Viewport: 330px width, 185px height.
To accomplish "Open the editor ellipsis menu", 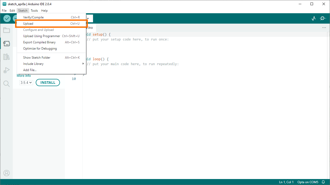I will [x=324, y=28].
